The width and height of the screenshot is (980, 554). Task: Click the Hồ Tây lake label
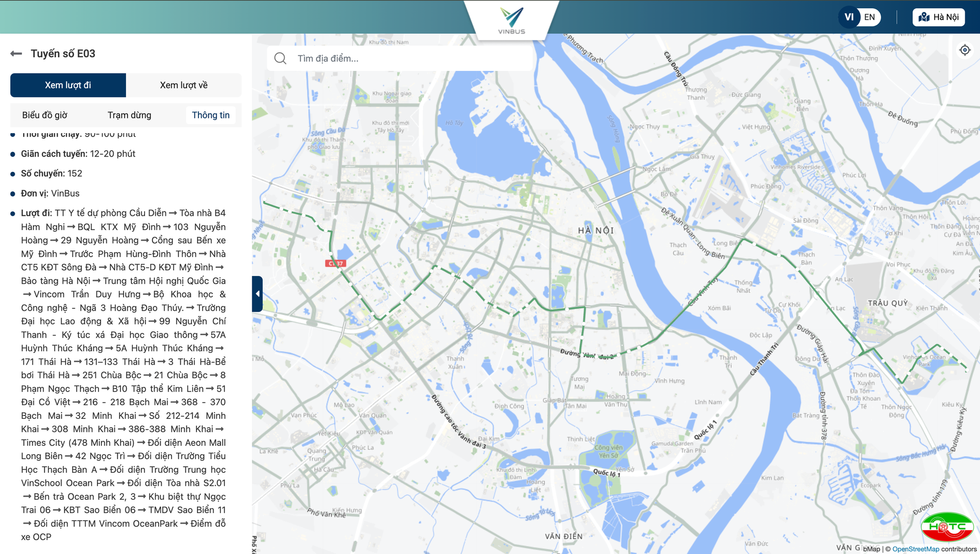(454, 123)
